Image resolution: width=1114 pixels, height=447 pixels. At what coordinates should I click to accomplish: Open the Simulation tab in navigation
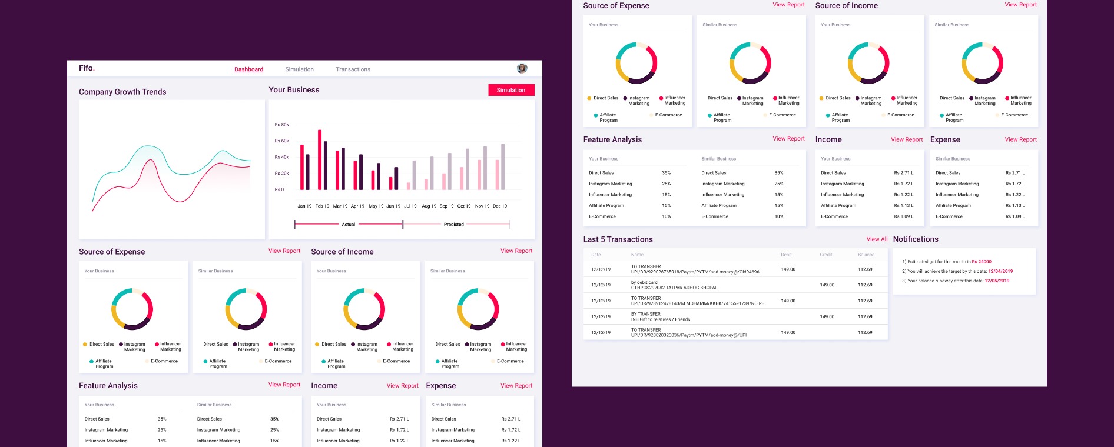299,69
